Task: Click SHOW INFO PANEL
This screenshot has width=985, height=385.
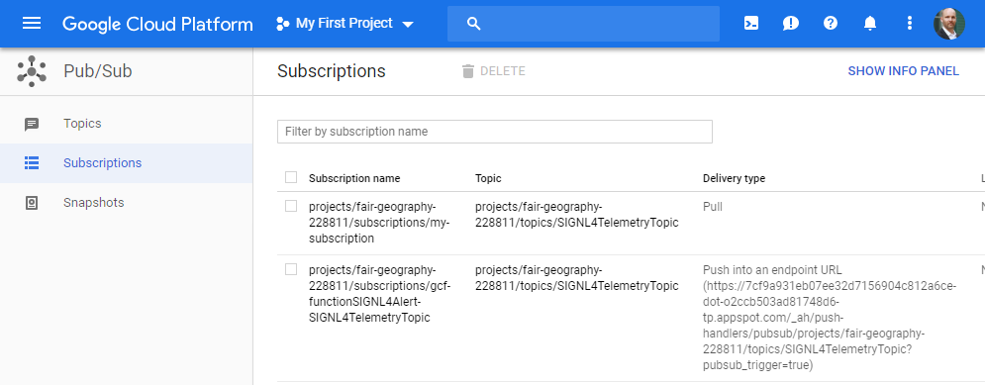Action: [x=904, y=71]
